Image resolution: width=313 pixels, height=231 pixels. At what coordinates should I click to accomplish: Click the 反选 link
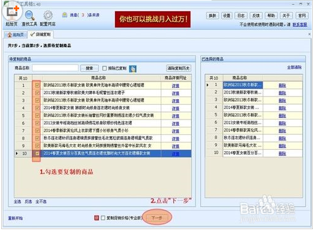point(28,201)
